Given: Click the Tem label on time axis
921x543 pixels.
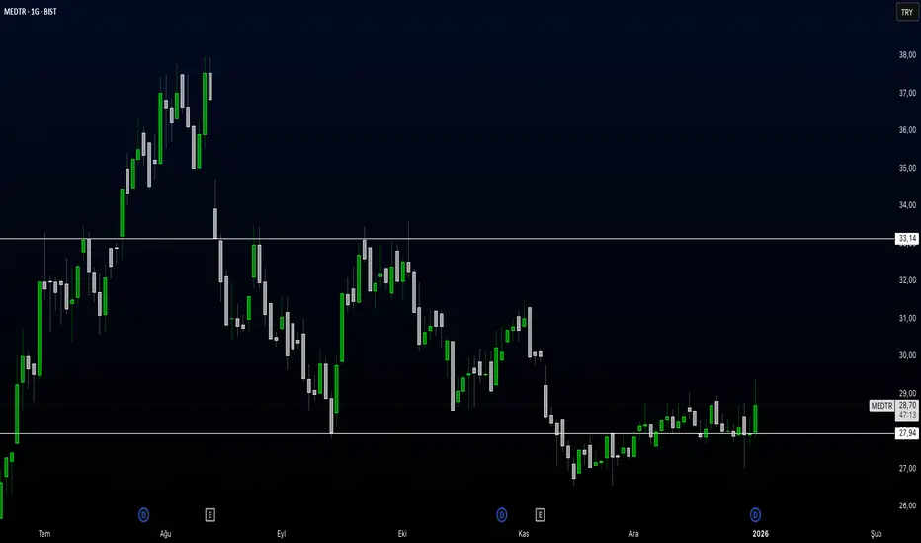Looking at the screenshot, I should [44, 533].
